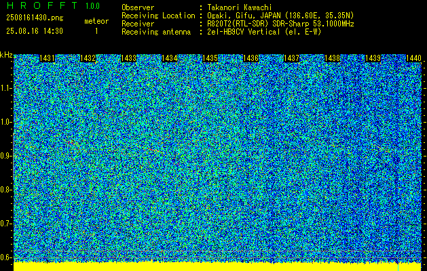Click the Receiving Location label
The image size is (427, 271).
click(x=158, y=16)
